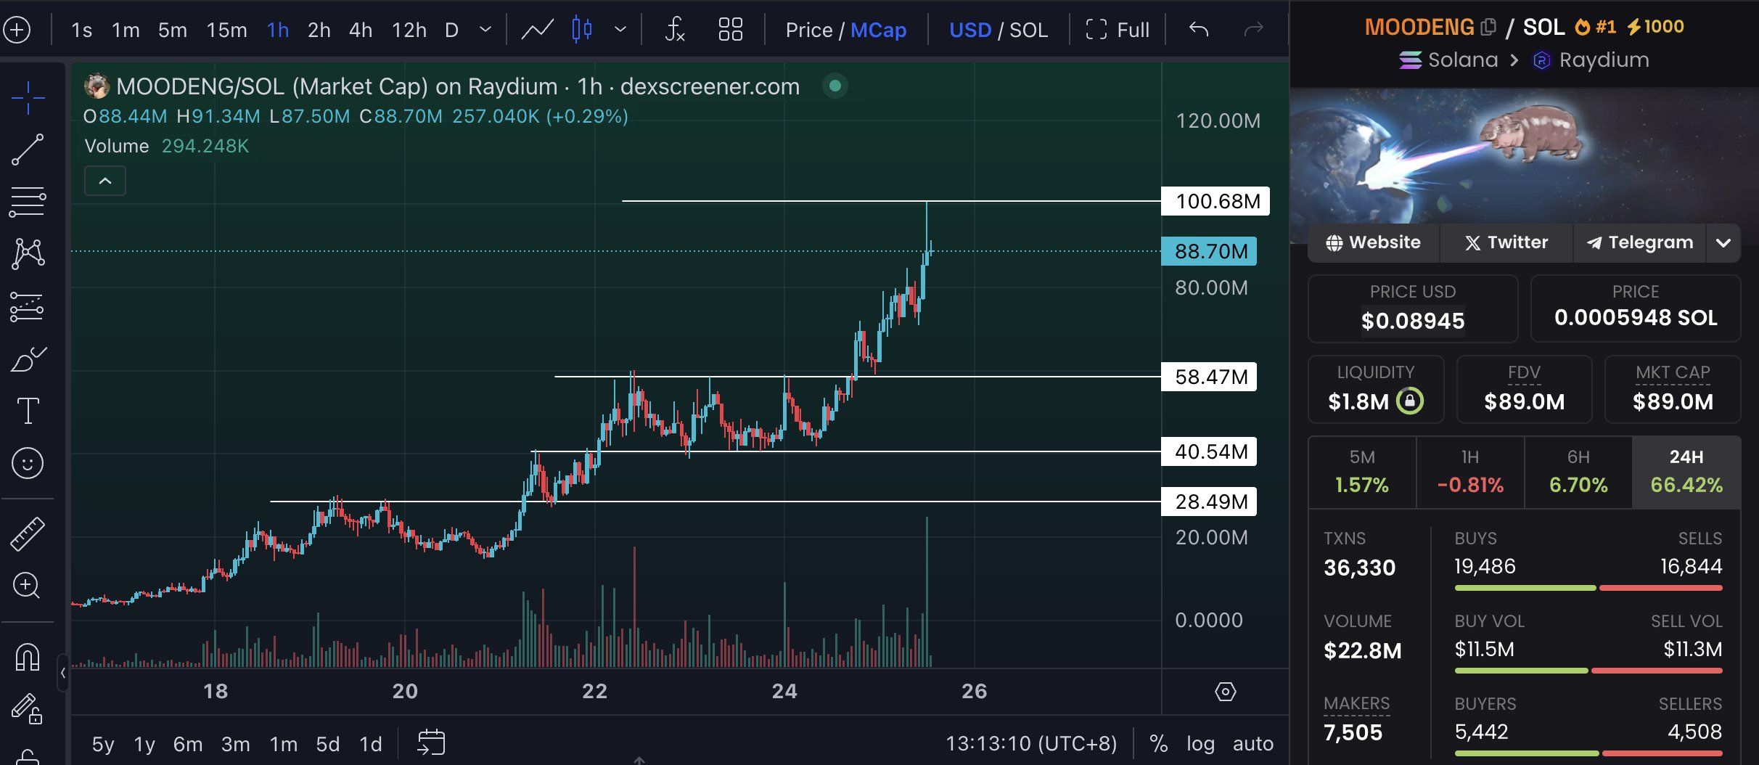This screenshot has height=765, width=1759.
Task: Select the daily D timeframe
Action: [x=451, y=30]
